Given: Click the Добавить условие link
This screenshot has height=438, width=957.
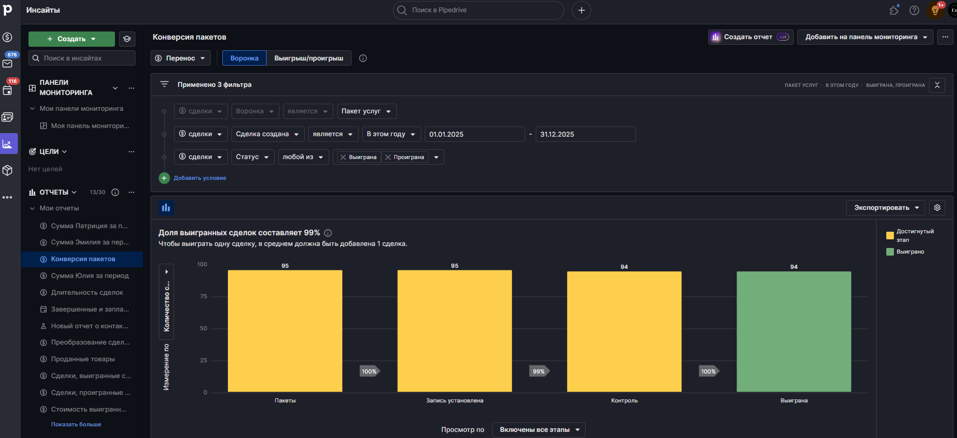Looking at the screenshot, I should 200,178.
